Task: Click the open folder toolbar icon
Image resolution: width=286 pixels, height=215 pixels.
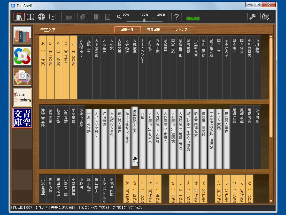Action: click(69, 17)
